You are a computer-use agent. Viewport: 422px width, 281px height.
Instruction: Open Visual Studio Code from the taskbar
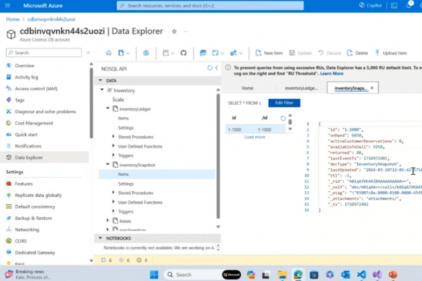point(362,275)
